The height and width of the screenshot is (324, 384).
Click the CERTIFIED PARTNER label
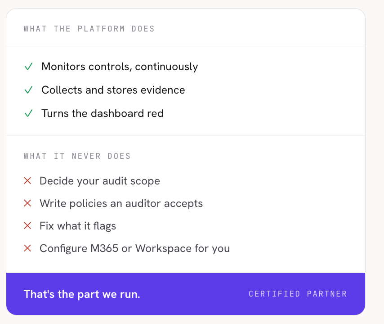[298, 294]
